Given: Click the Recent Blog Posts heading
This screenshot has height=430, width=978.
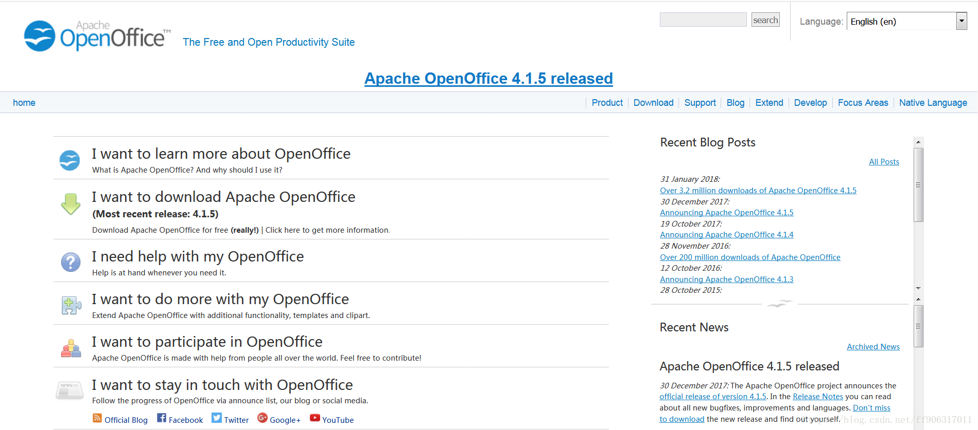Looking at the screenshot, I should point(708,142).
